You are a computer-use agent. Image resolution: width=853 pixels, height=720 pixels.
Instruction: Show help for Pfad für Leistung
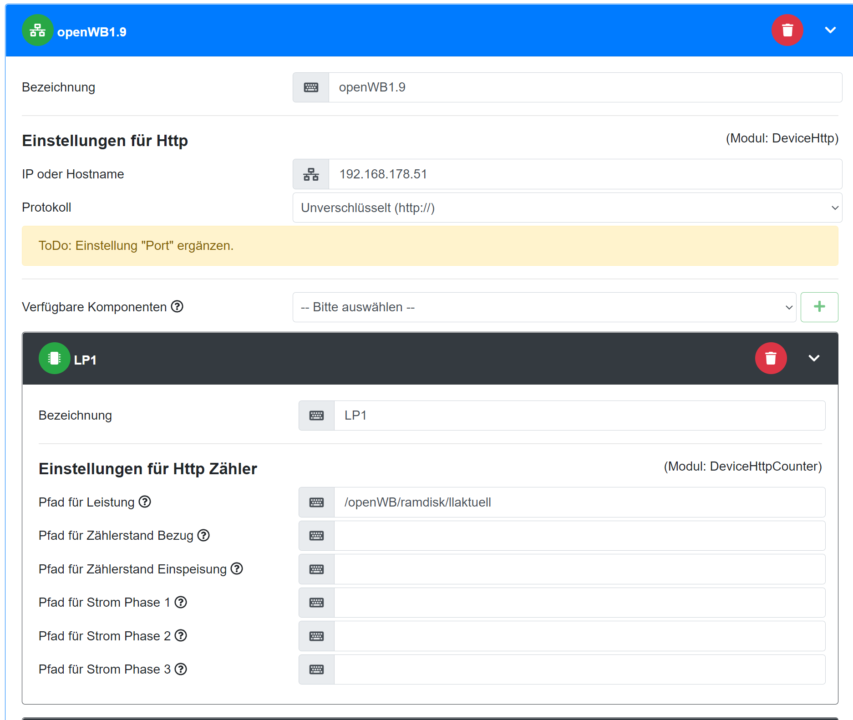[x=145, y=502]
